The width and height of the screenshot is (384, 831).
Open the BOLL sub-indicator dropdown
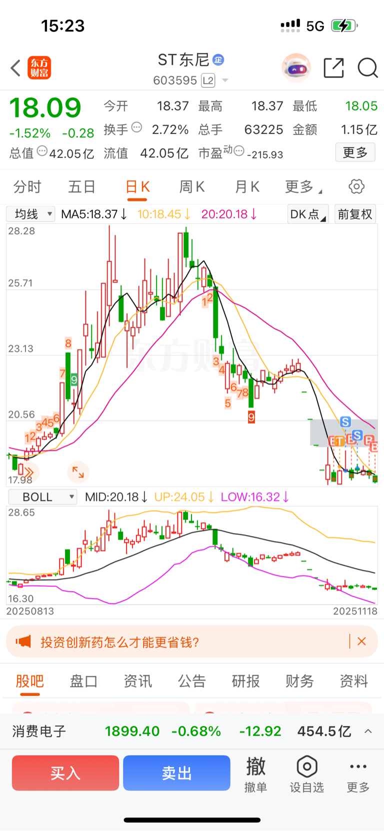point(42,497)
